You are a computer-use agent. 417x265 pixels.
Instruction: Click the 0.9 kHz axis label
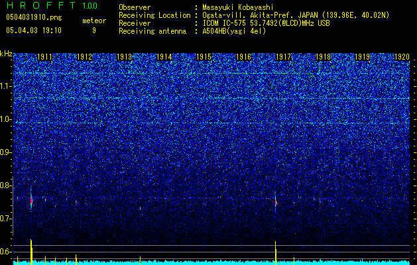coord(6,152)
